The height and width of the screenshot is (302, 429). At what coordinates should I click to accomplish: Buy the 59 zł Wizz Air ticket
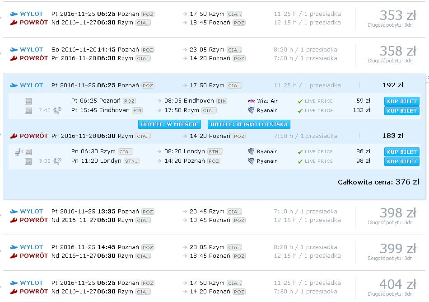401,101
